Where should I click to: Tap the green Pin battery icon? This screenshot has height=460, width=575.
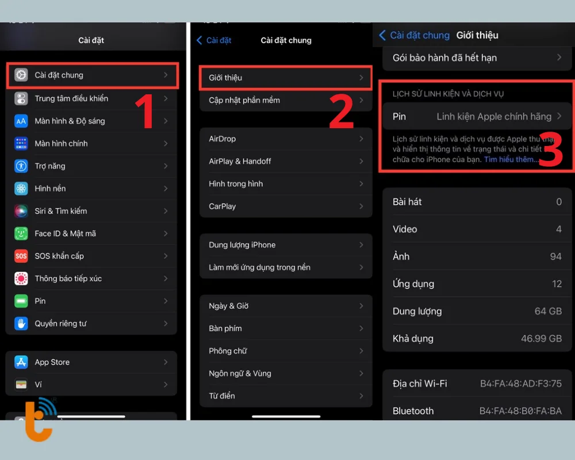[x=21, y=301]
